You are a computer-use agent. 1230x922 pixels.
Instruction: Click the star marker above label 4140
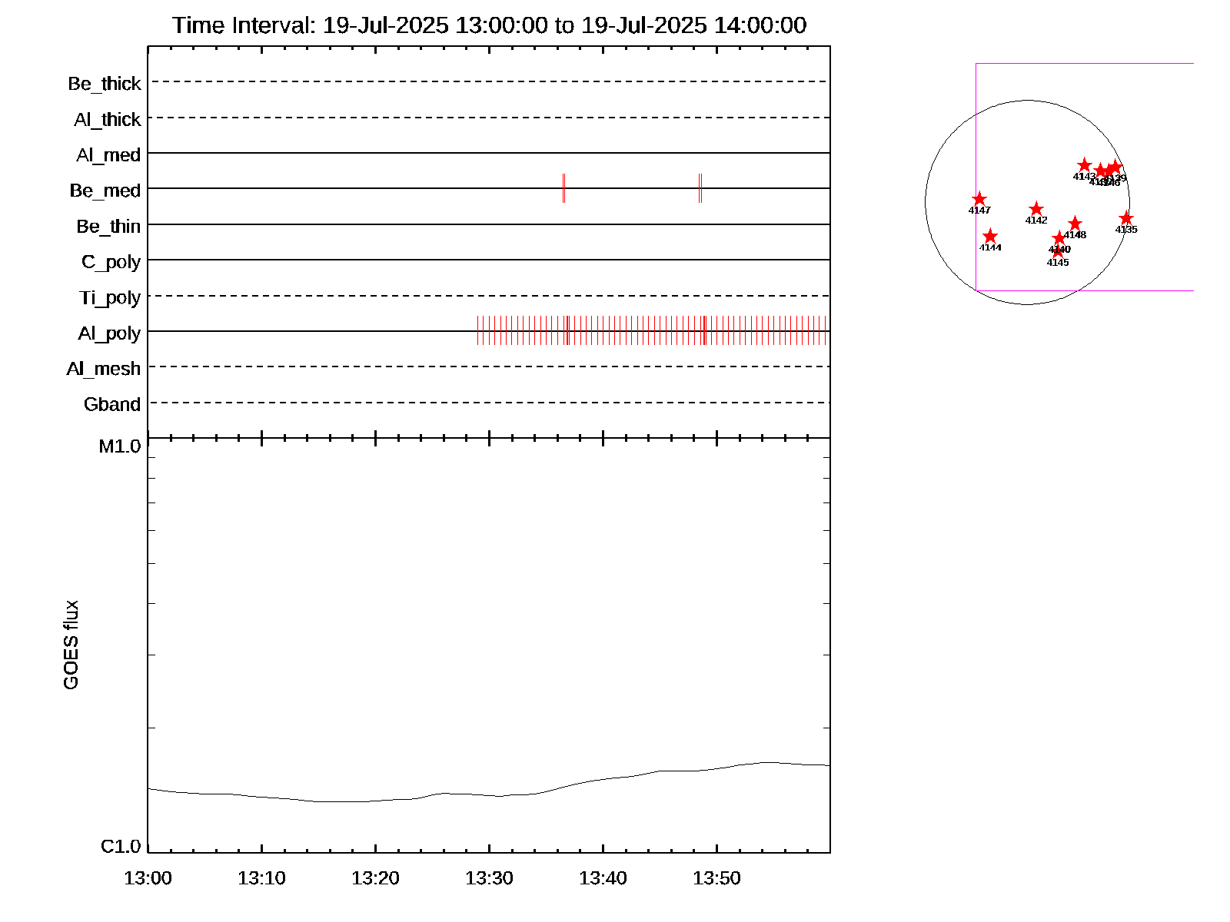[1059, 238]
